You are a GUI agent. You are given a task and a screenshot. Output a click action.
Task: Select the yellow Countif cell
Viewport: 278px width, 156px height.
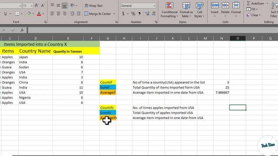coord(108,82)
